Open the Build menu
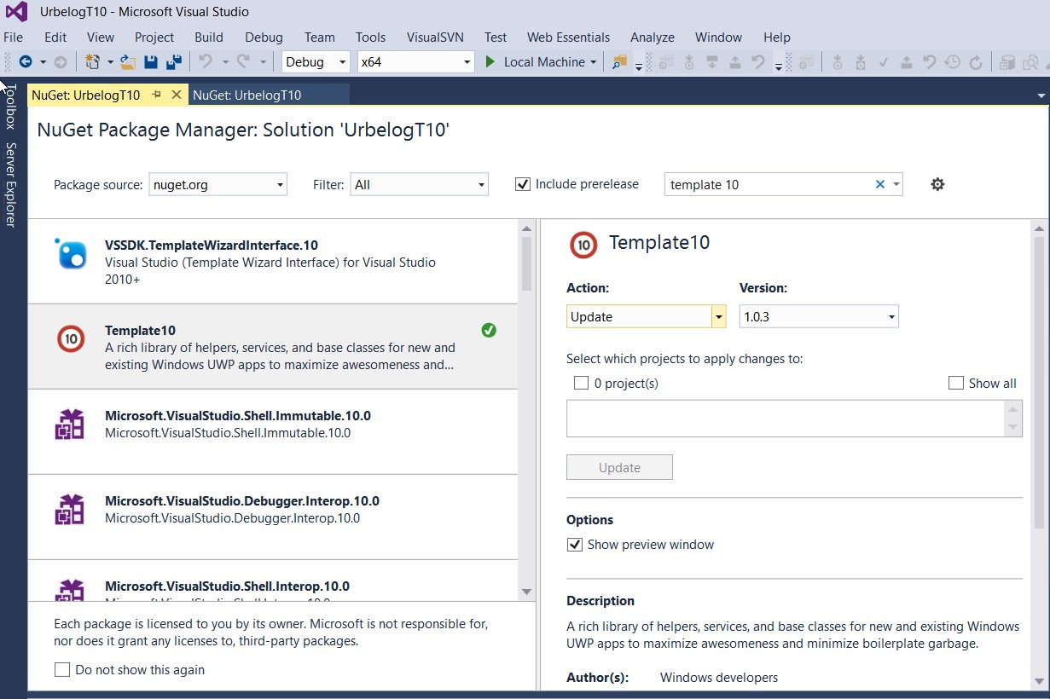 [208, 38]
